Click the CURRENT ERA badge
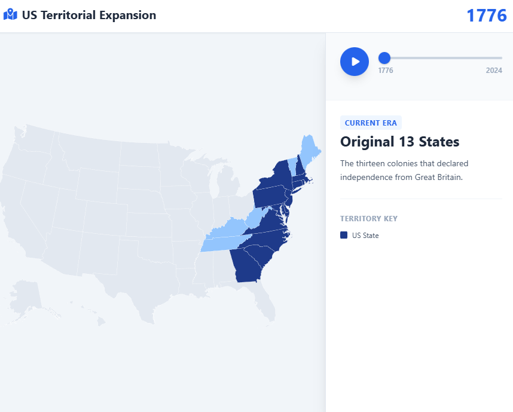Image resolution: width=513 pixels, height=412 pixels. tap(371, 123)
